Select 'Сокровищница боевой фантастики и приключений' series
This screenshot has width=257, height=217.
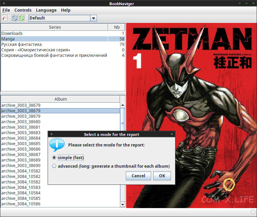pos(63,55)
